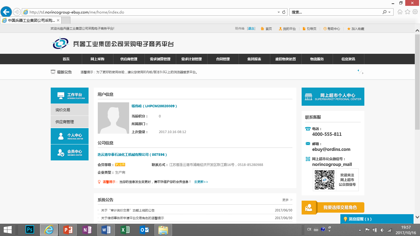Open Photoshop from taskbar
This screenshot has width=420, height=236.
(30, 230)
